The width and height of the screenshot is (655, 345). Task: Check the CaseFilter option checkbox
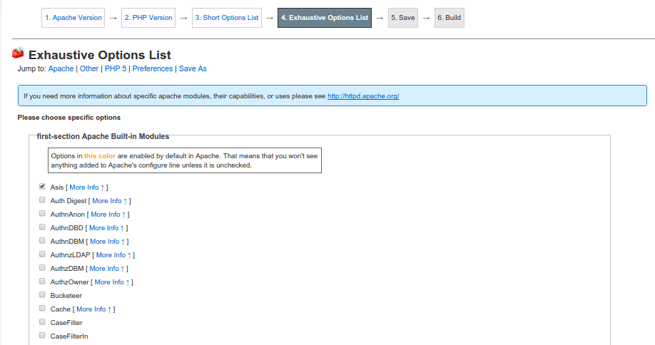point(42,322)
